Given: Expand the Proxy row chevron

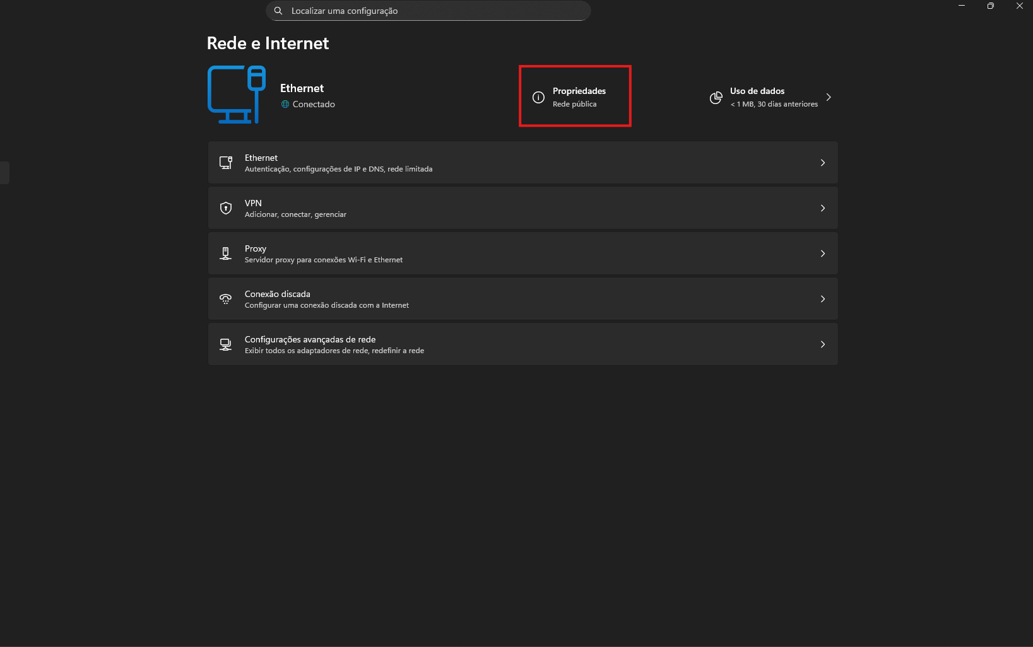Looking at the screenshot, I should pos(822,254).
